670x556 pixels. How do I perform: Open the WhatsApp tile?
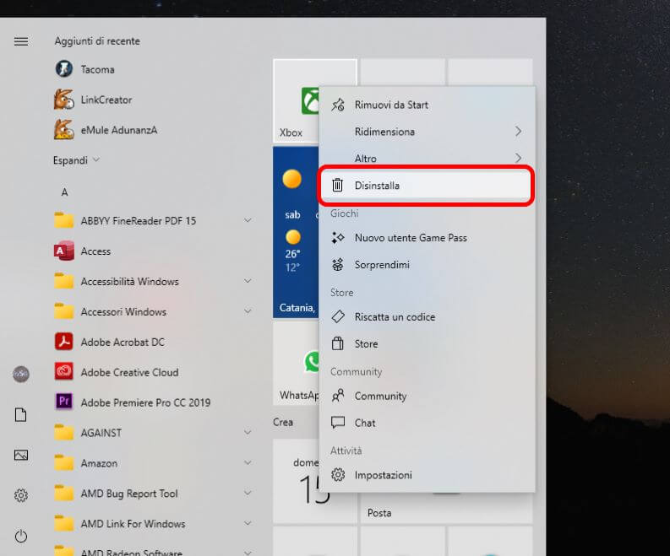[x=296, y=363]
